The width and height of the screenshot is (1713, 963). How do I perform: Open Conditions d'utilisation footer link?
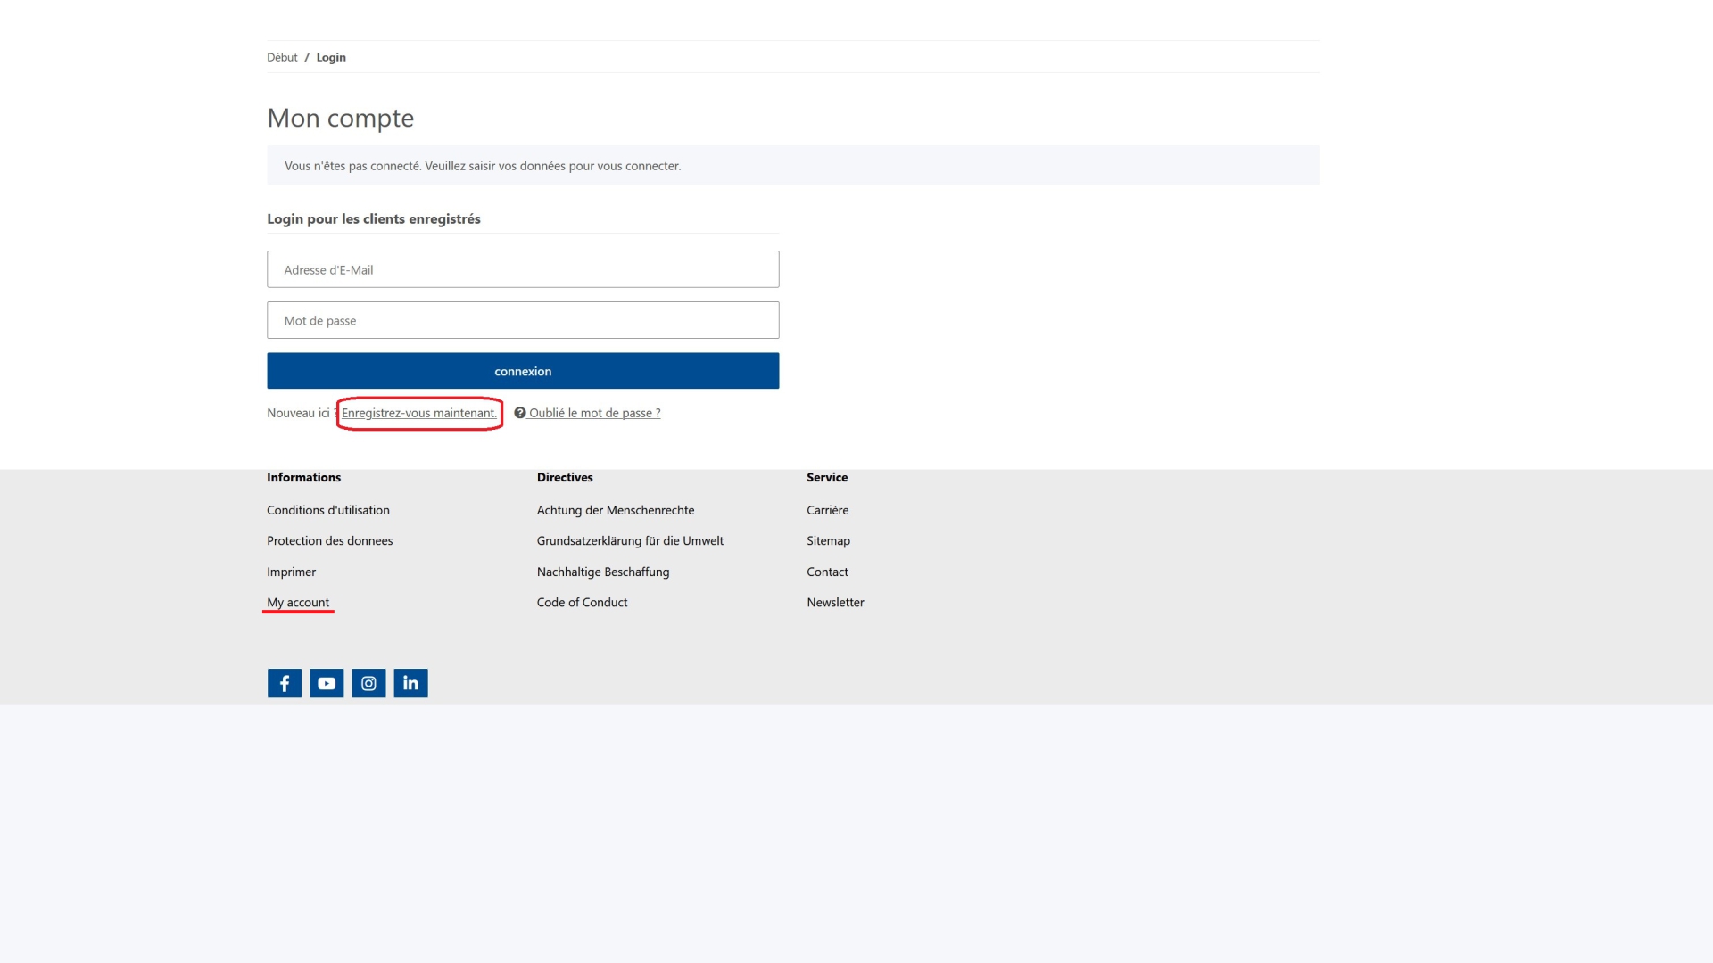[327, 510]
